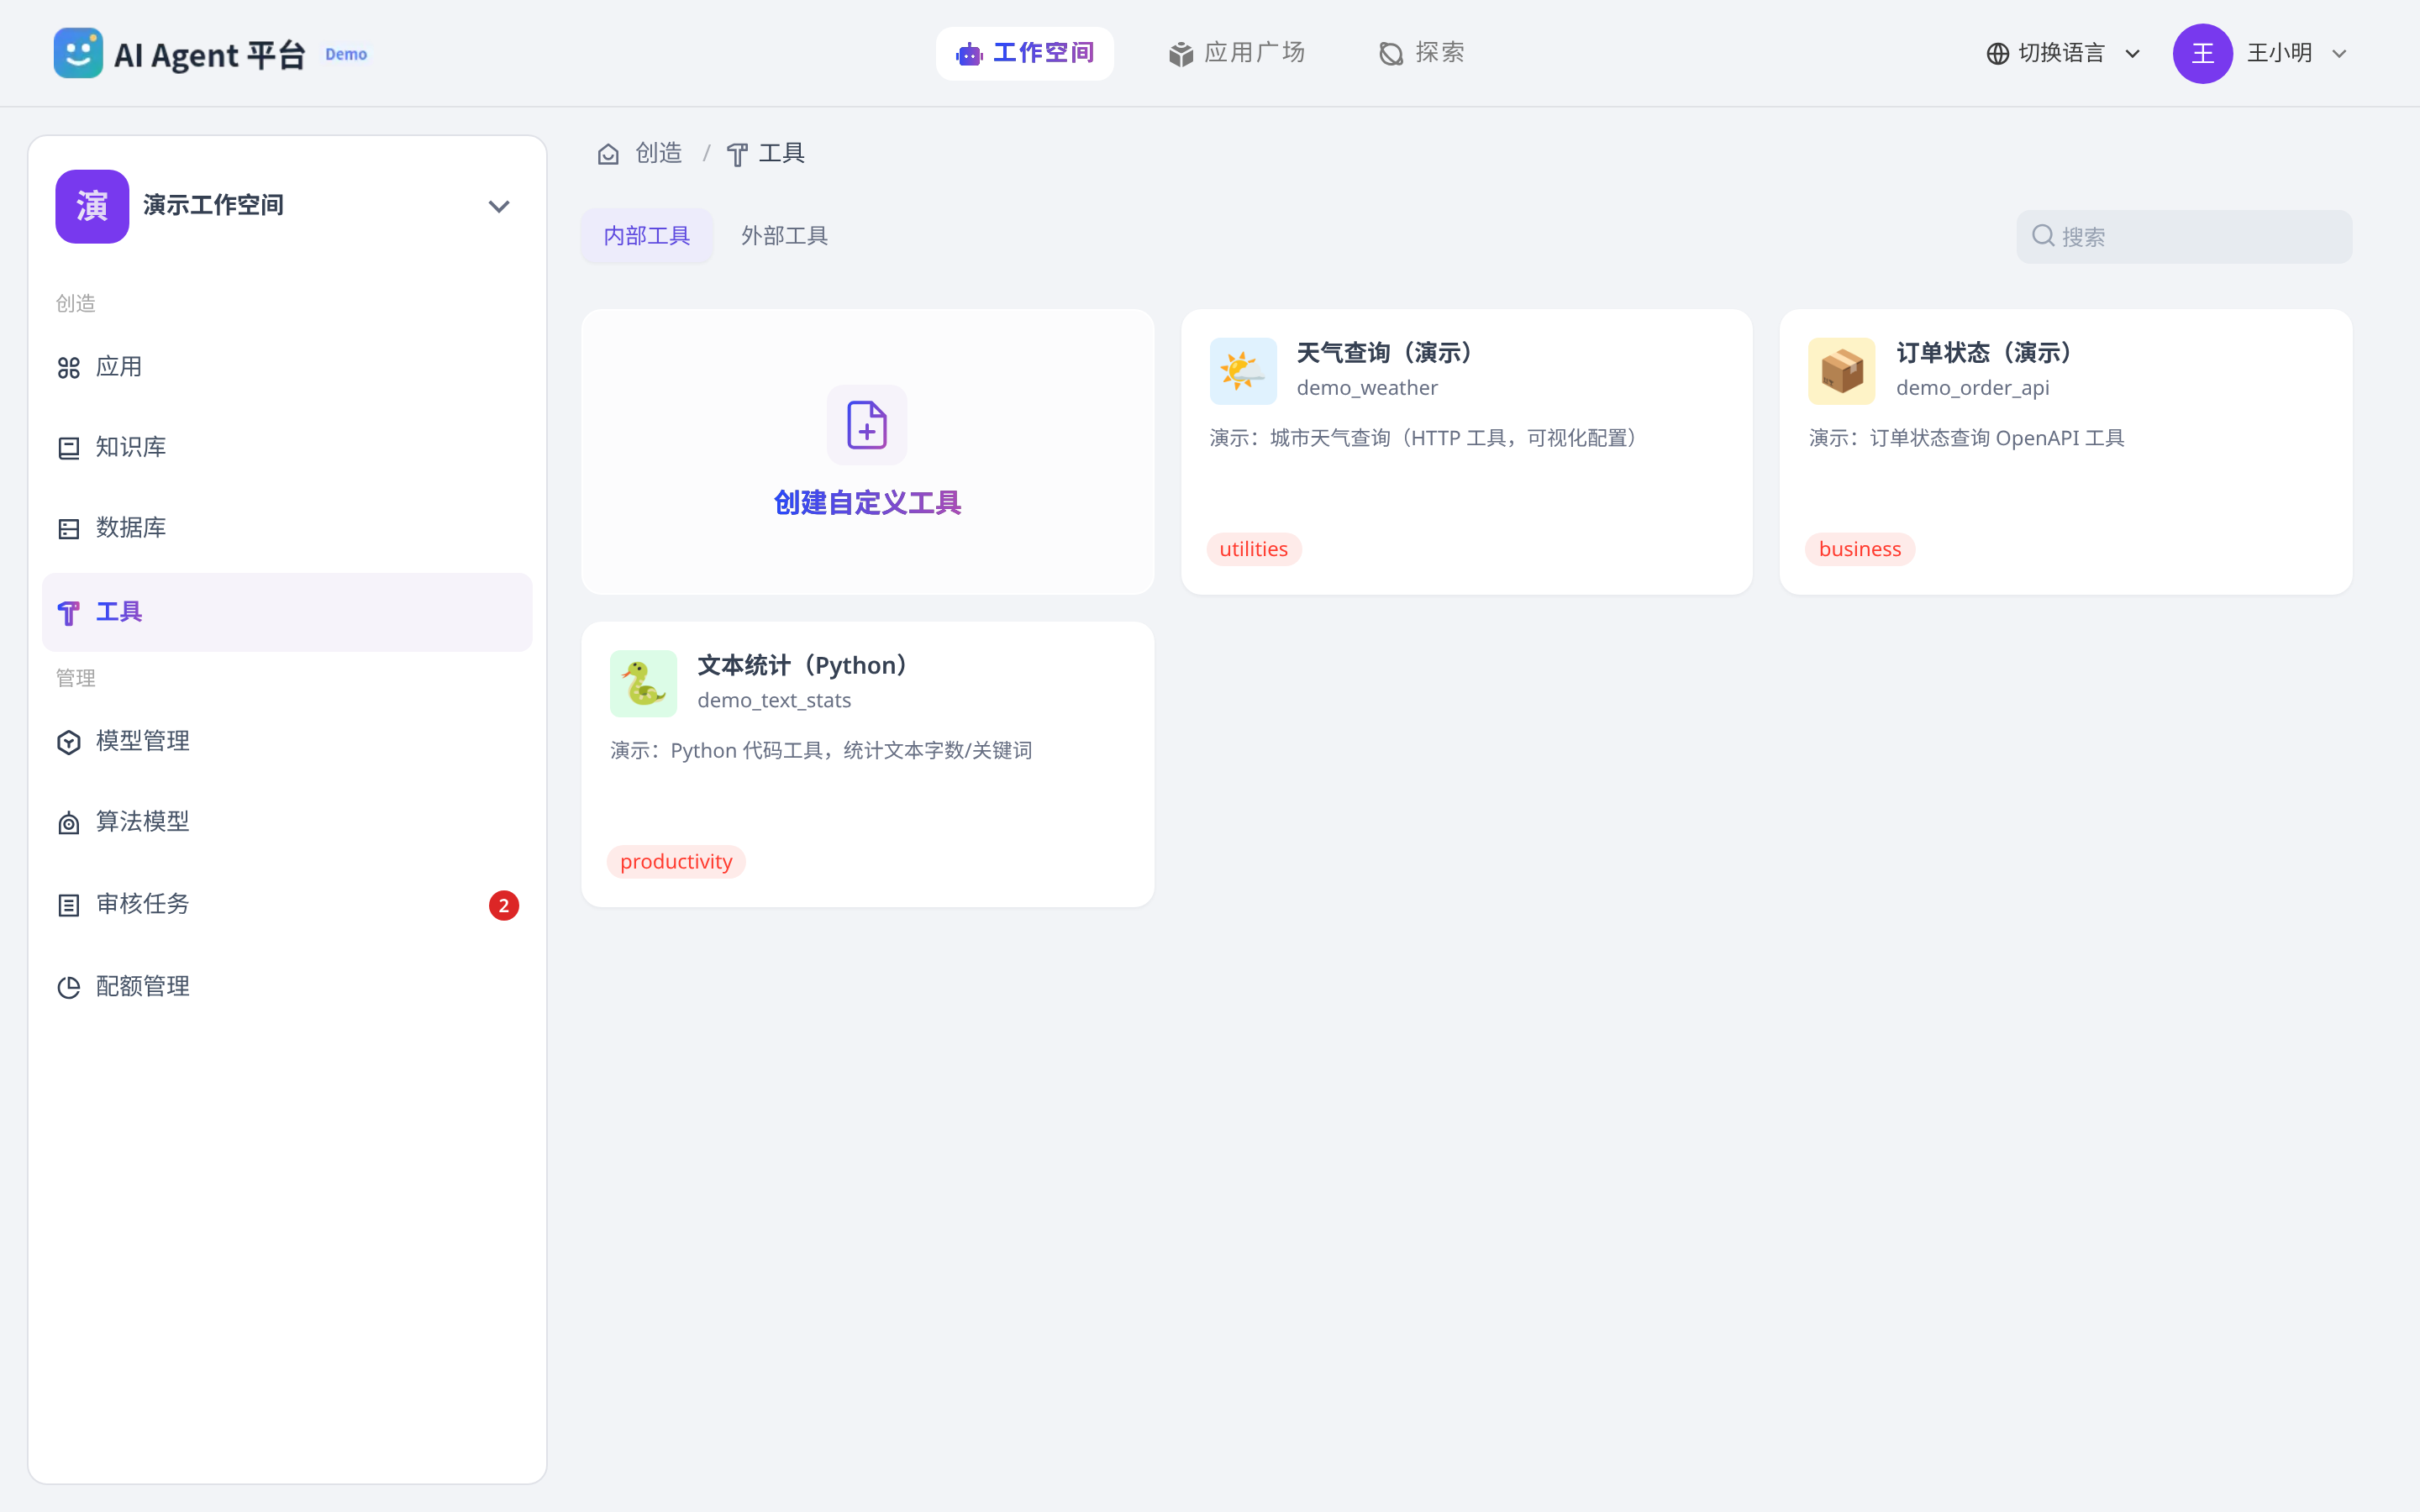Click the business tag
The width and height of the screenshot is (2420, 1512).
[x=1860, y=549]
